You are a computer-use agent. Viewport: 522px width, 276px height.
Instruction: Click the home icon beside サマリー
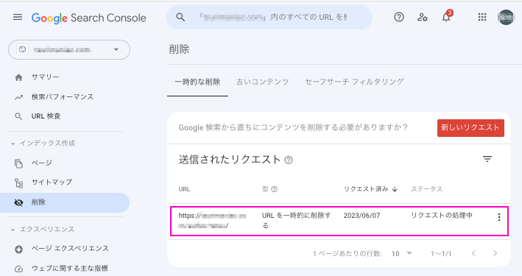point(18,77)
